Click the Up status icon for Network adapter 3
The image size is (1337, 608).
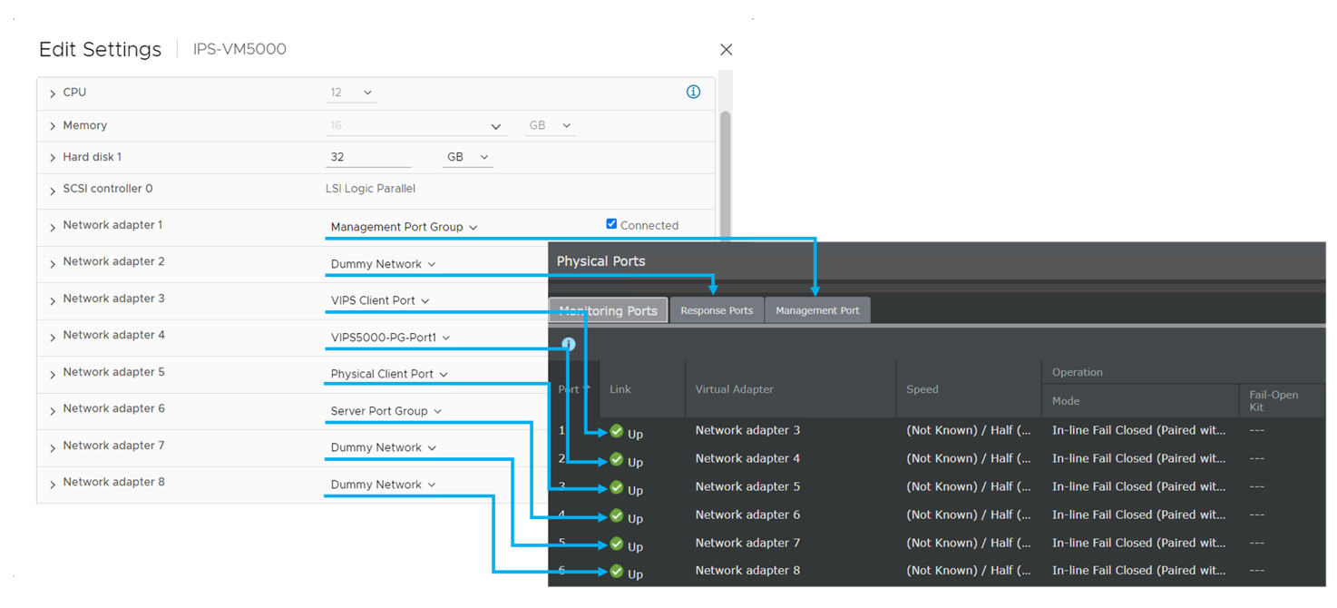coord(617,431)
